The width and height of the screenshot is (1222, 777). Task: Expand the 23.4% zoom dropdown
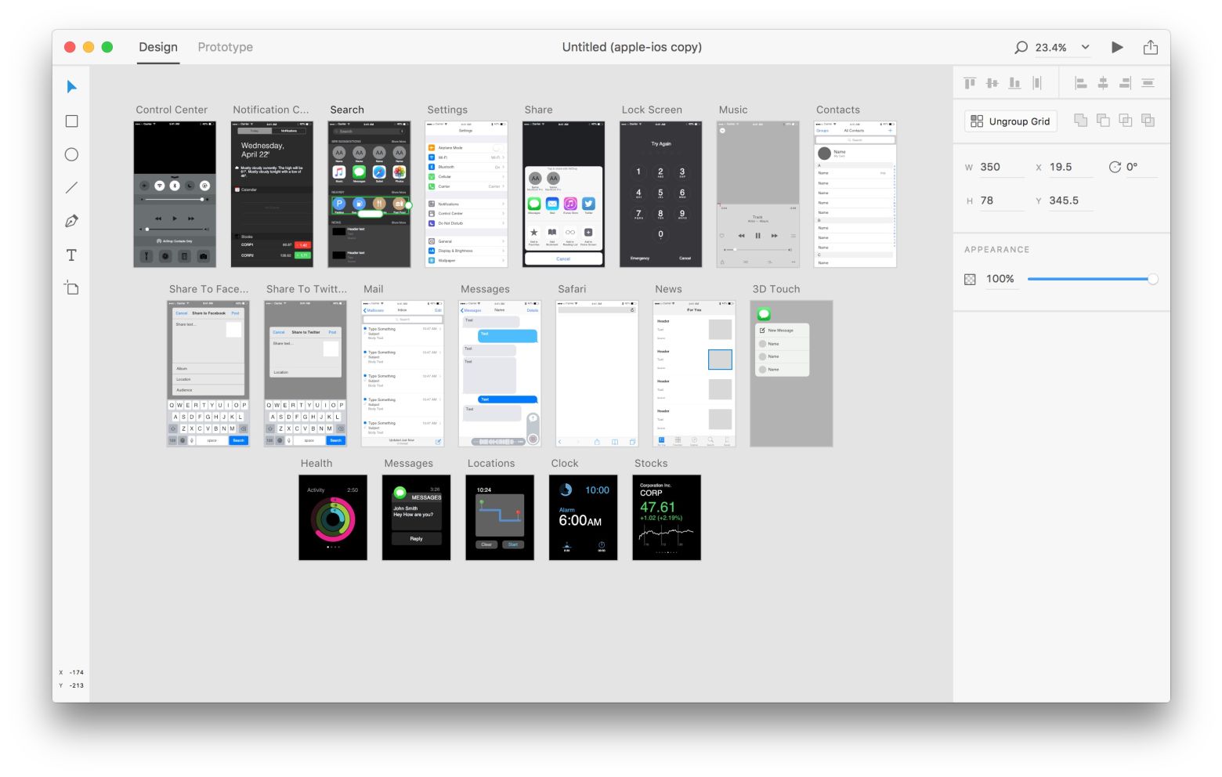pos(1085,47)
